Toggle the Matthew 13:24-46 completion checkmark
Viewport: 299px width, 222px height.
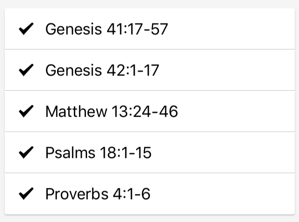tap(26, 111)
